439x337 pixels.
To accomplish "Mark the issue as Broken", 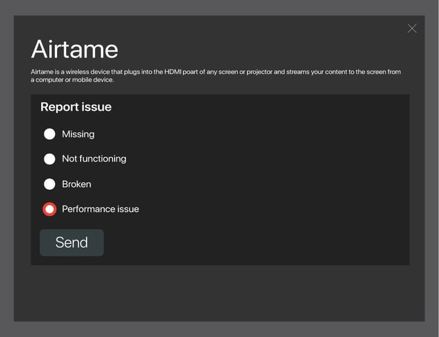I will [x=50, y=184].
